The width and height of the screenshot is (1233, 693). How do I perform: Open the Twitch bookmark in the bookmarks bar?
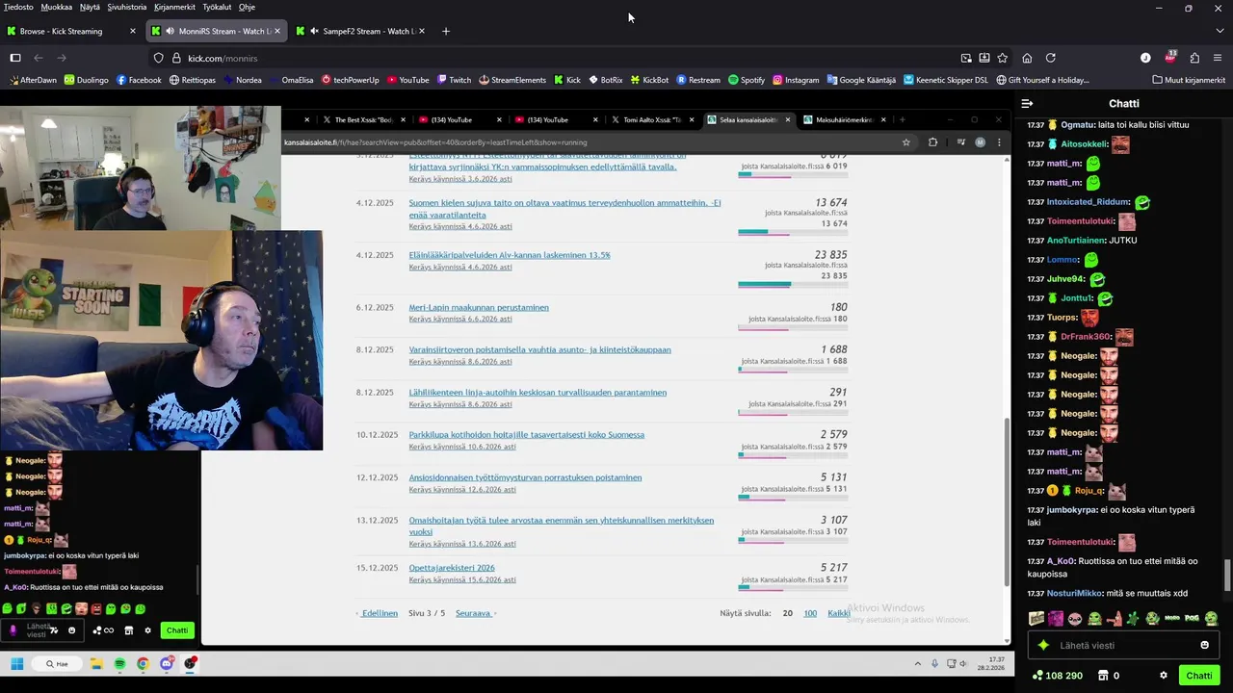pyautogui.click(x=454, y=80)
